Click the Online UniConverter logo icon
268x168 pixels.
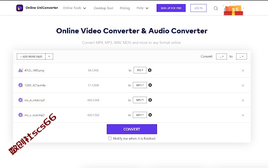coord(20,8)
